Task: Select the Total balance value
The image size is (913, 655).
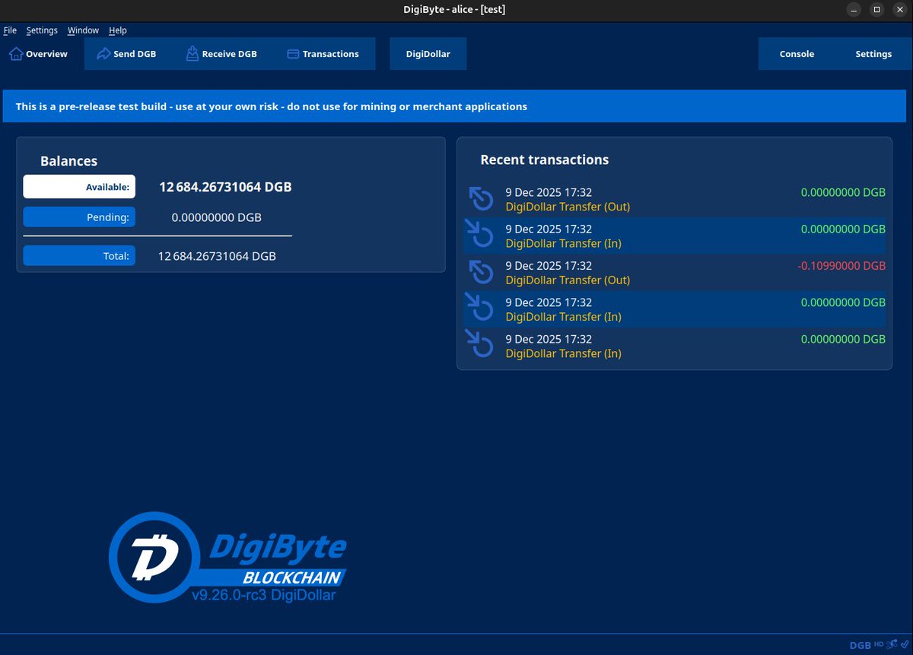Action: [x=217, y=256]
